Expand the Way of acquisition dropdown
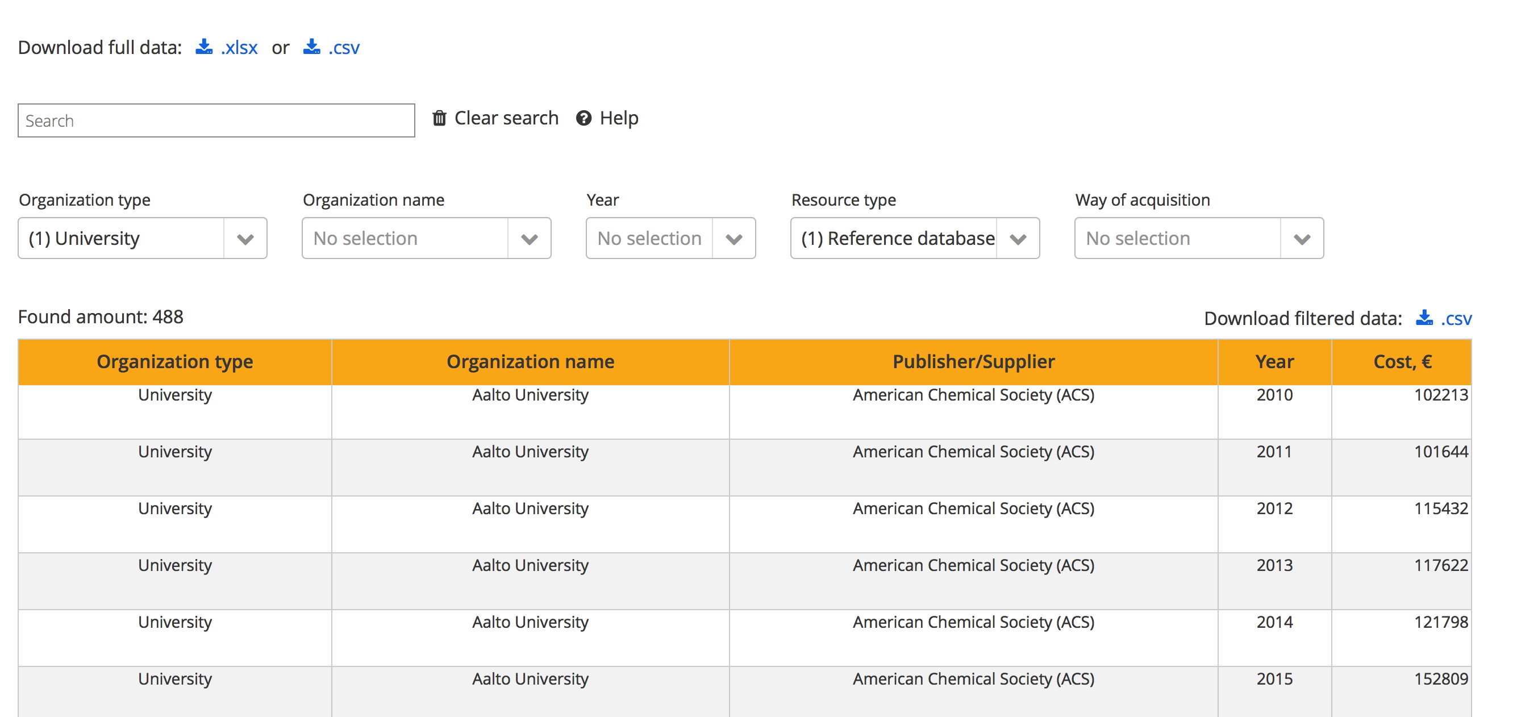 [x=1302, y=239]
